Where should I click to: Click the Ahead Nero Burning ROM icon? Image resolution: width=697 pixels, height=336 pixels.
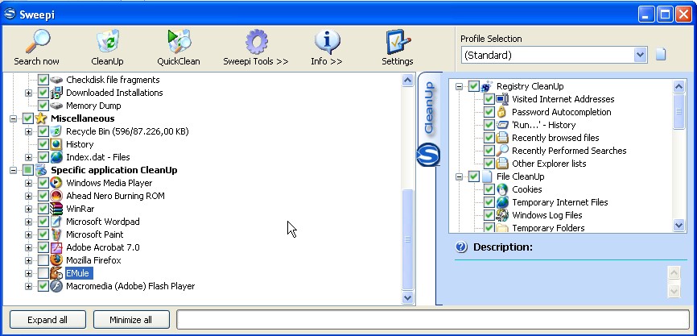(x=56, y=196)
